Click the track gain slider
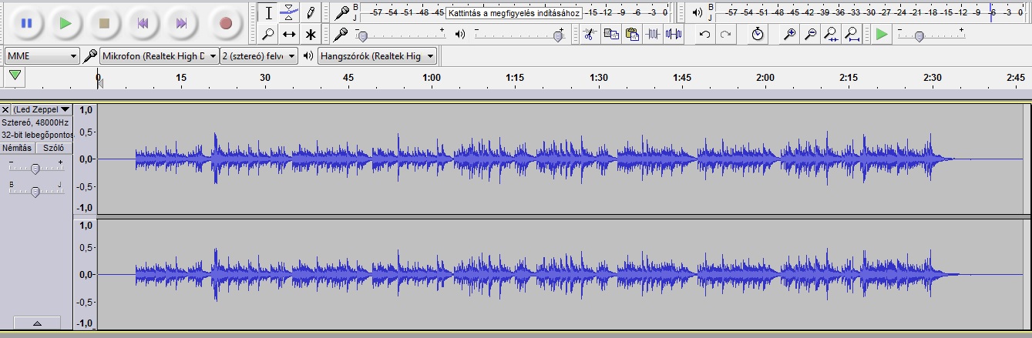This screenshot has height=338, width=1032. [35, 169]
